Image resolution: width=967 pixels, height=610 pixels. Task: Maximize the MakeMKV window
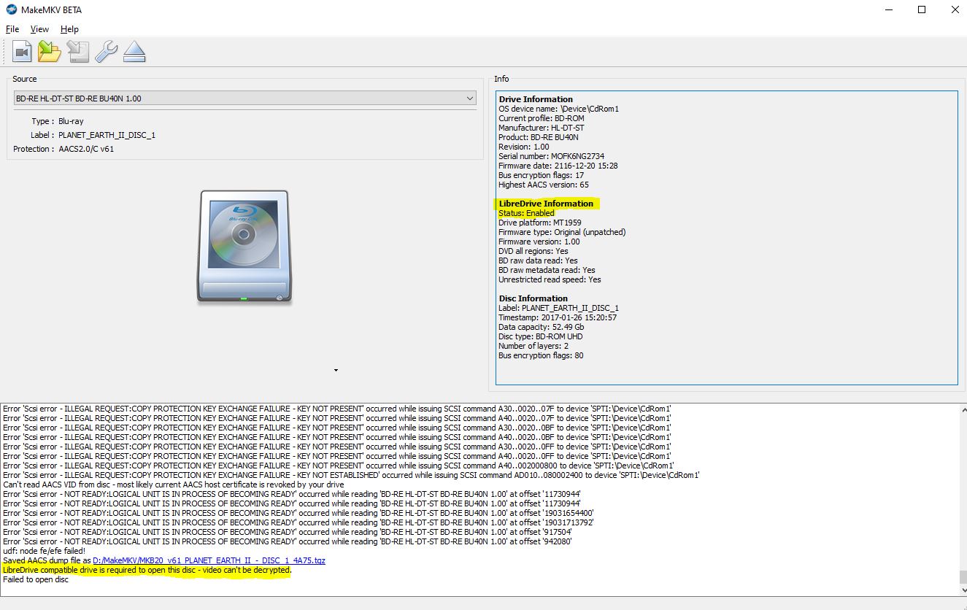click(922, 10)
